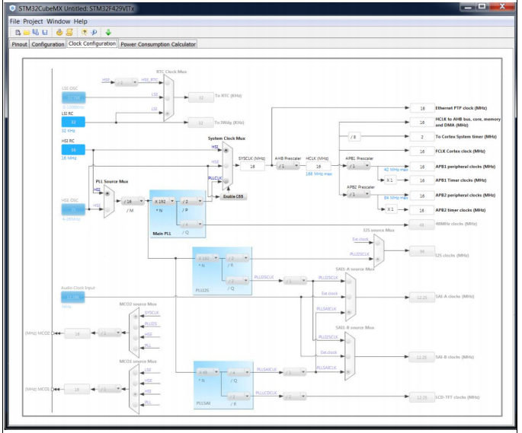This screenshot has height=433, width=522.
Task: Open the APB2 Prescaler dropdown
Action: tap(358, 194)
